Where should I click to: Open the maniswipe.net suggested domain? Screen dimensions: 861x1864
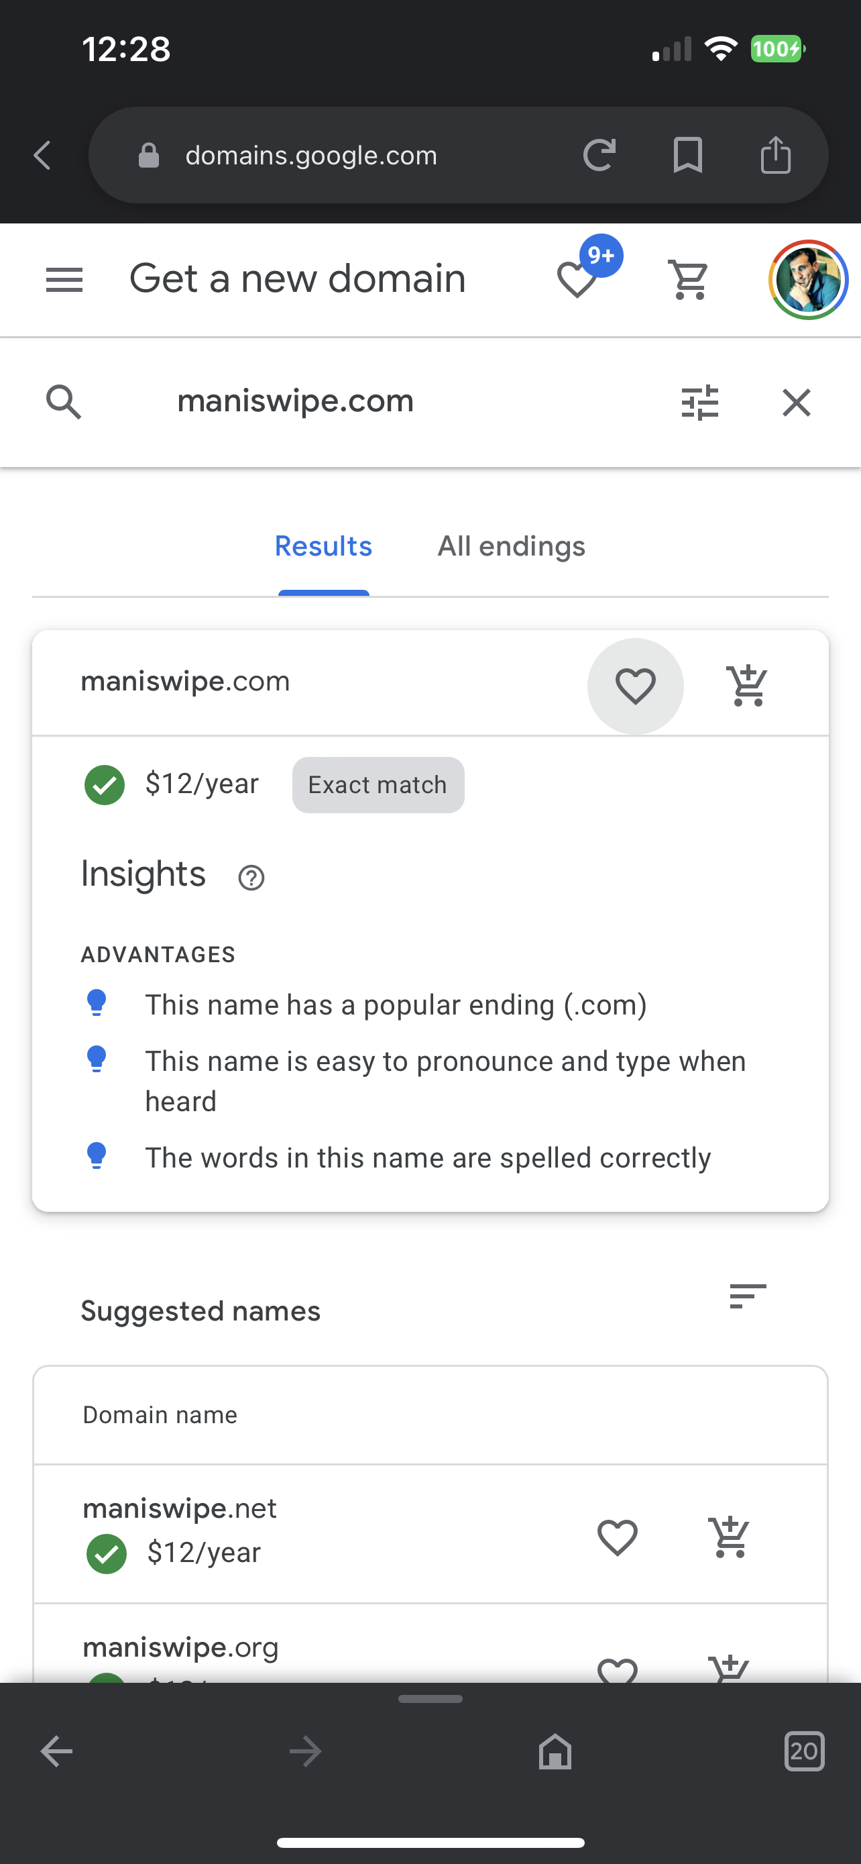179,1508
